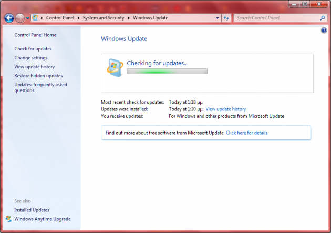The width and height of the screenshot is (331, 233).
Task: Open Change settings
Action: (31, 58)
